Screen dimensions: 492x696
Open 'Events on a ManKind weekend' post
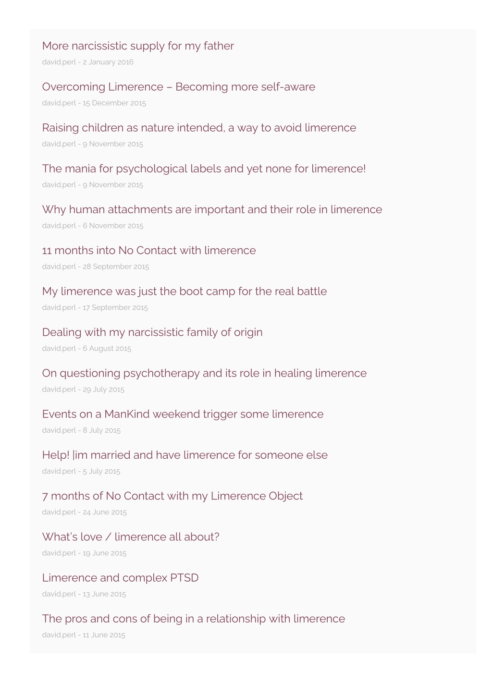183,414
